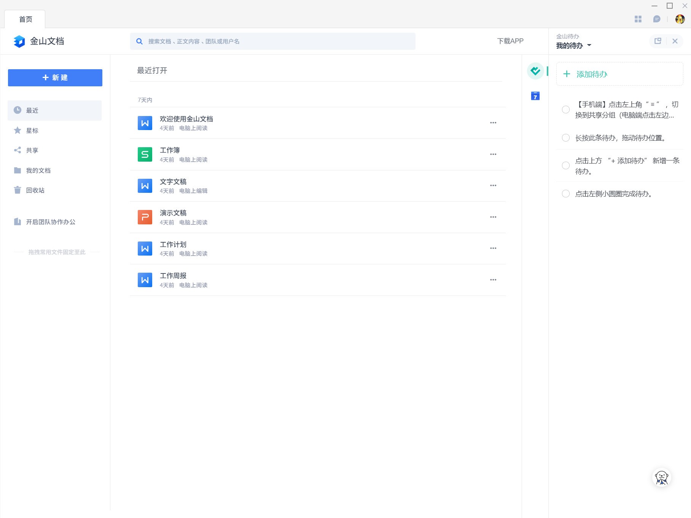The image size is (691, 518).
Task: Switch to the 首页 tab
Action: click(x=25, y=19)
